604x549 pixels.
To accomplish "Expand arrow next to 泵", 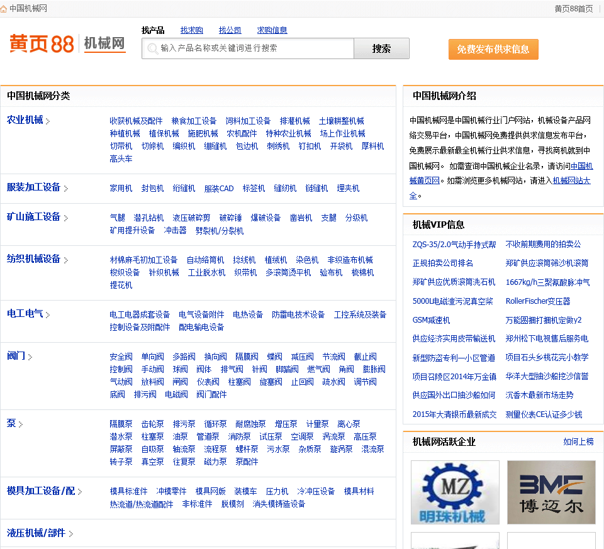I will 21,424.
